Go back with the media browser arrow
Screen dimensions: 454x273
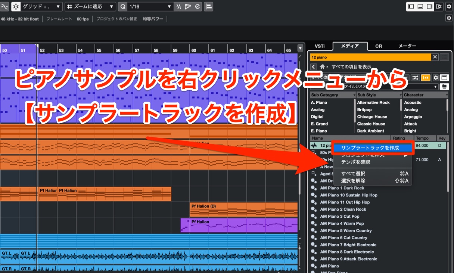pyautogui.click(x=314, y=66)
